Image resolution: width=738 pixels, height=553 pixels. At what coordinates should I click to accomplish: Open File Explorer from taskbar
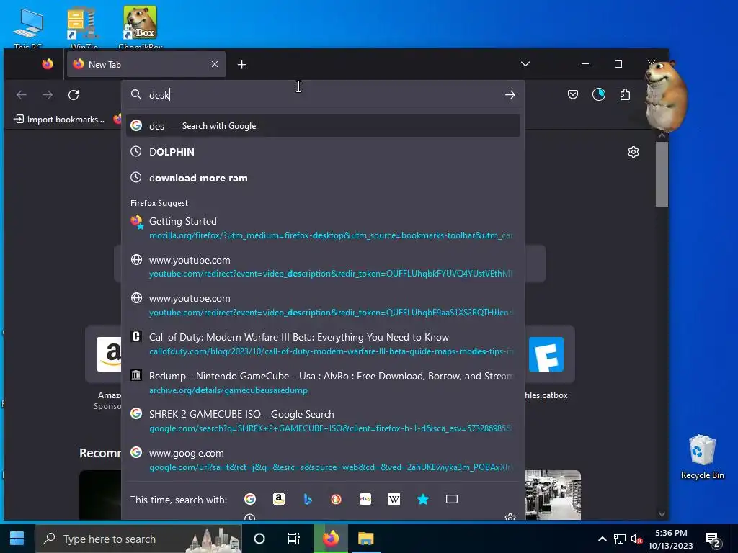click(x=365, y=539)
